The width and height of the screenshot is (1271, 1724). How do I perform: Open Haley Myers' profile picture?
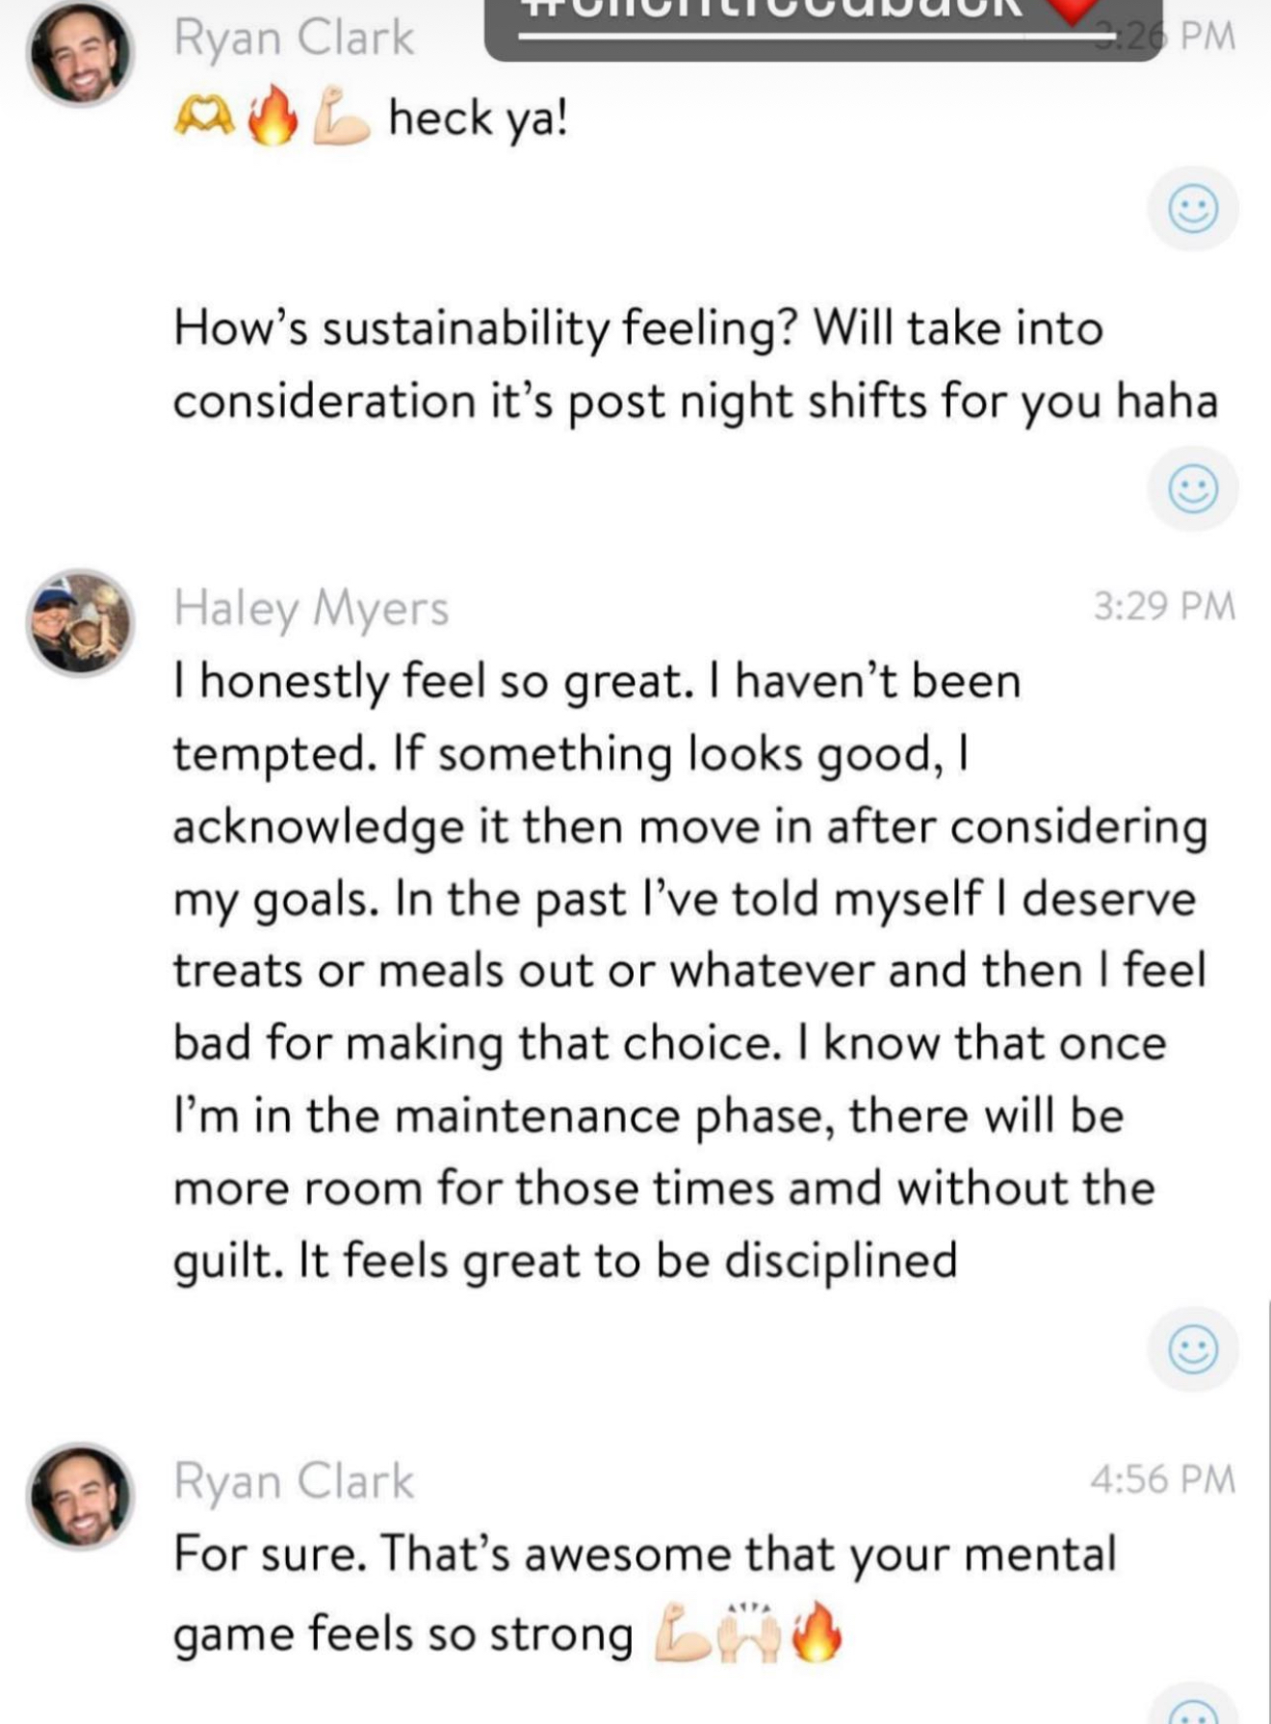tap(80, 622)
